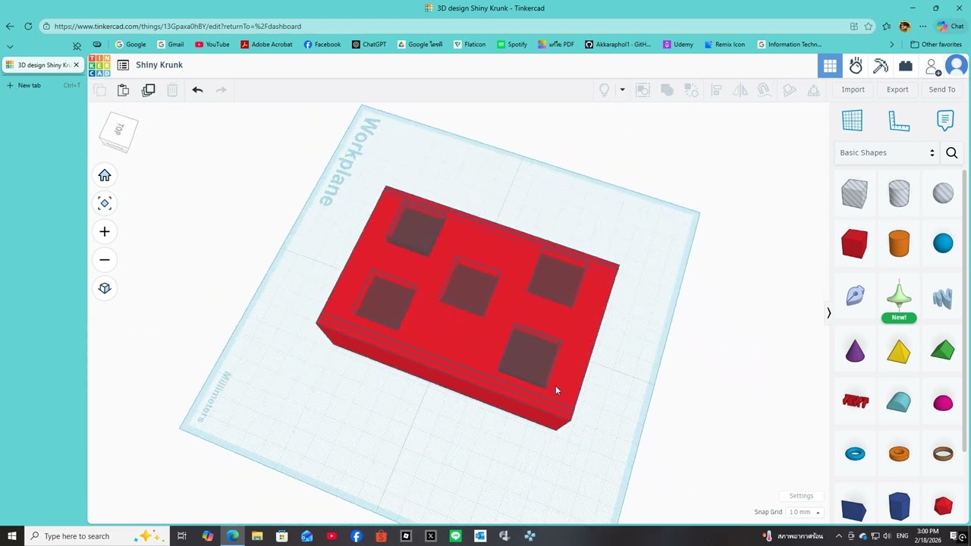Screen dimensions: 971x546
Task: Open the Snap Grid 1.0 mm dropdown
Action: pyautogui.click(x=804, y=513)
